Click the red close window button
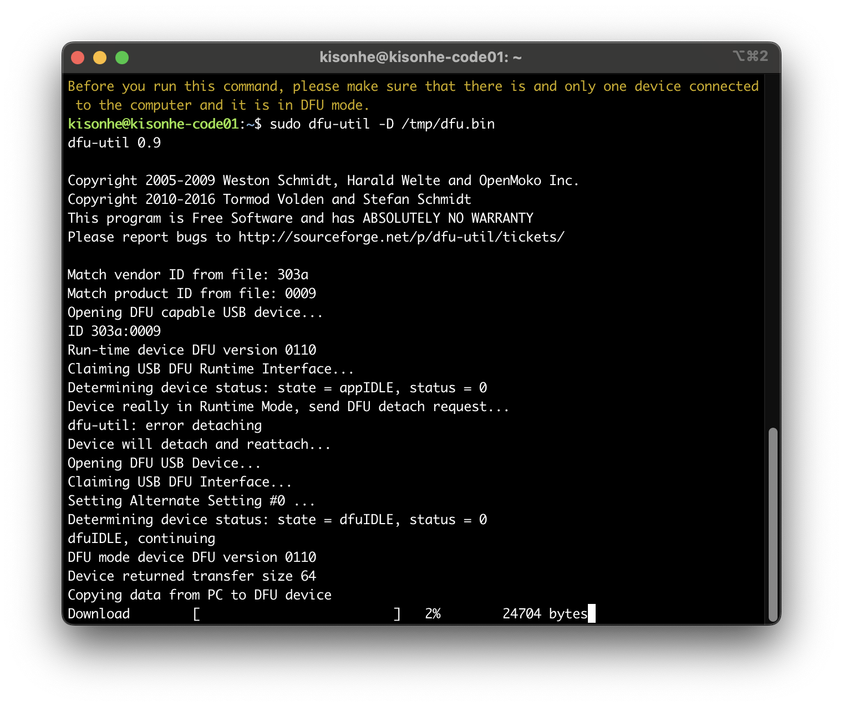 (78, 58)
